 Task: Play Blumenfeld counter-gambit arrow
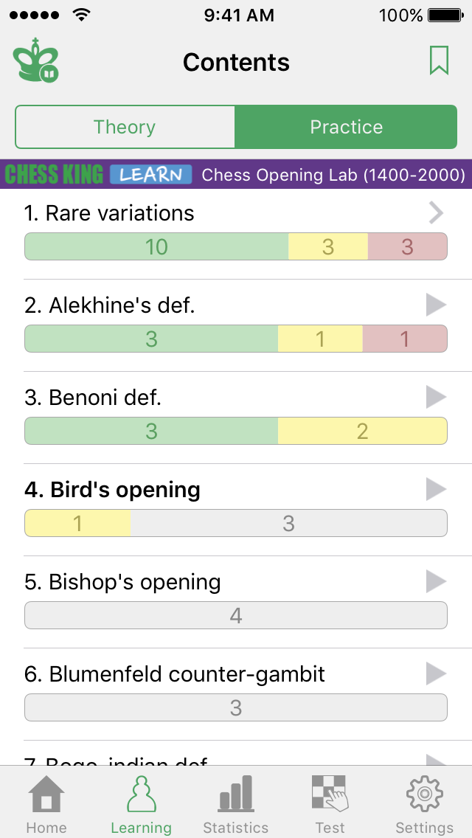point(436,673)
